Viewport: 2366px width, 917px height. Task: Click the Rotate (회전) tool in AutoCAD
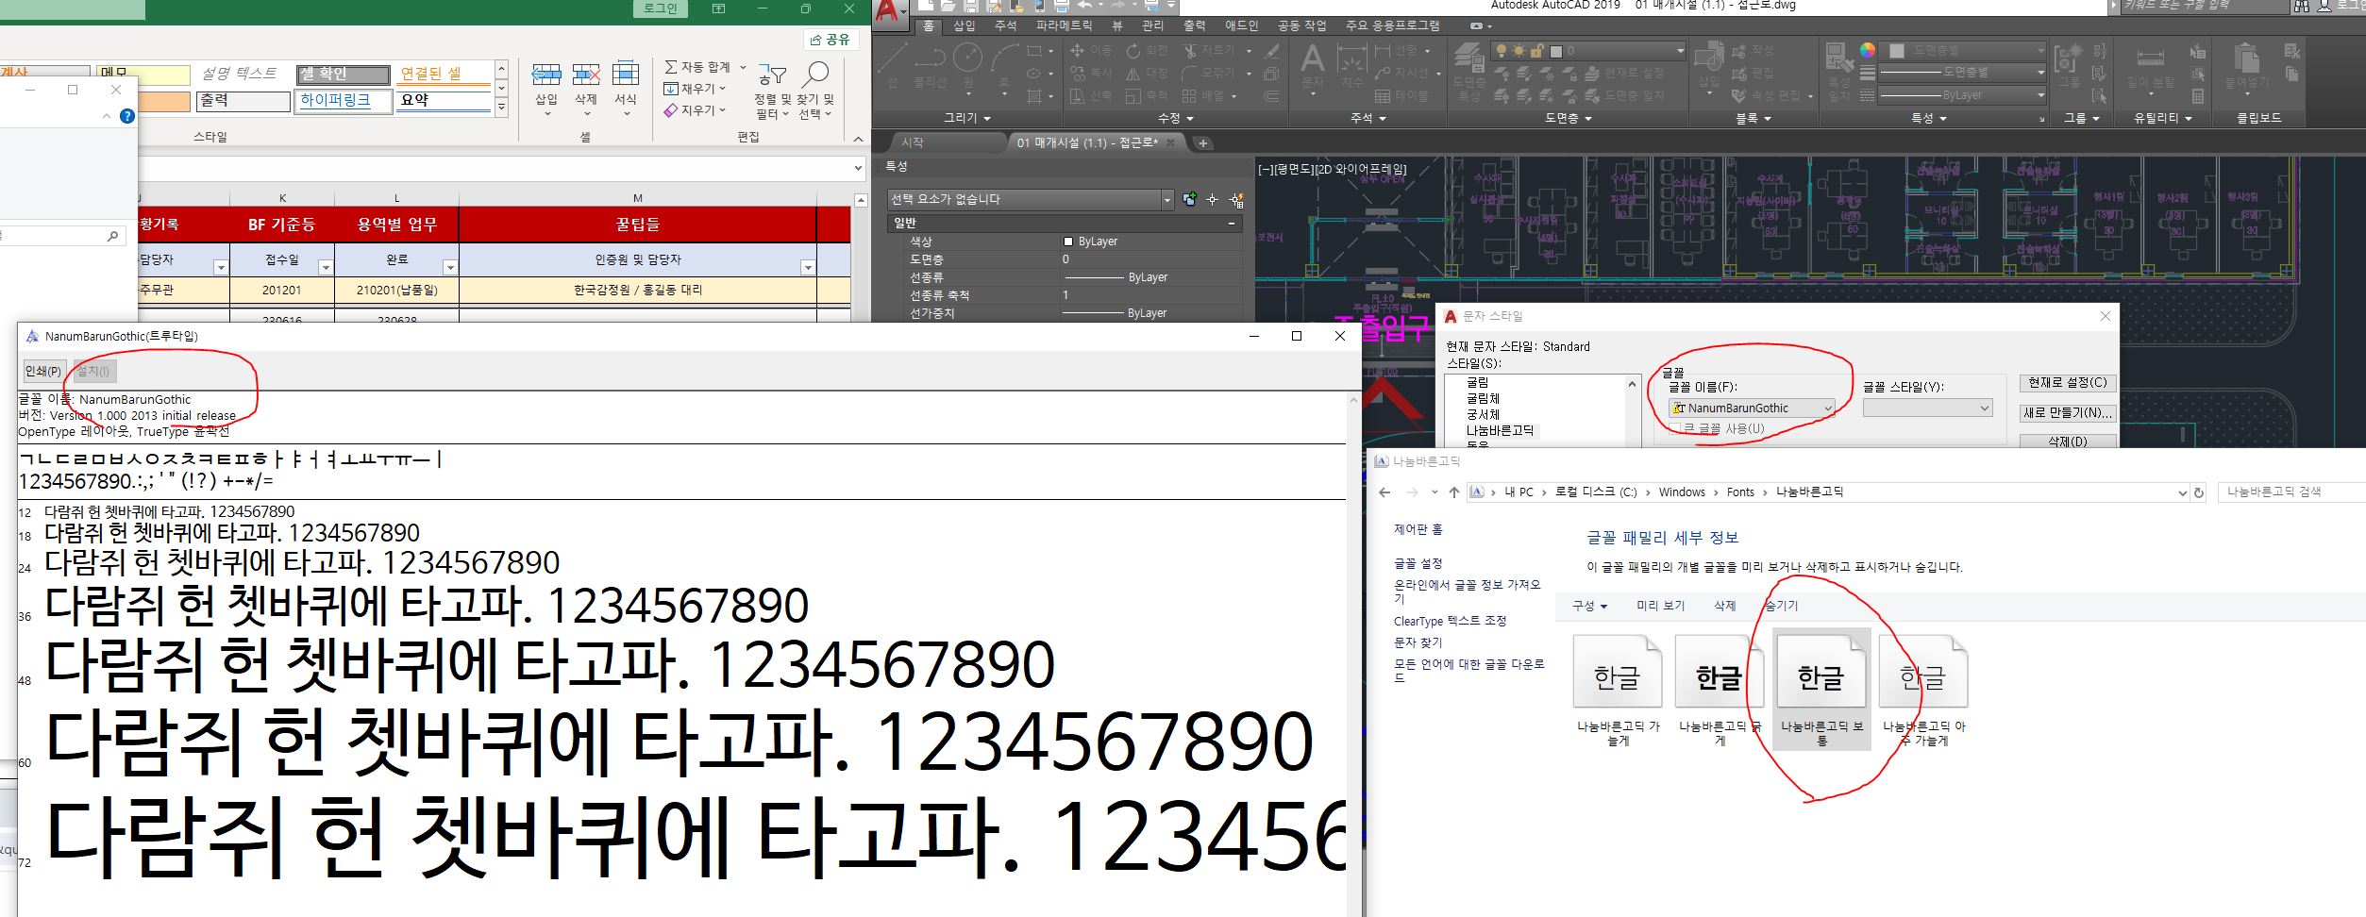click(x=1146, y=50)
